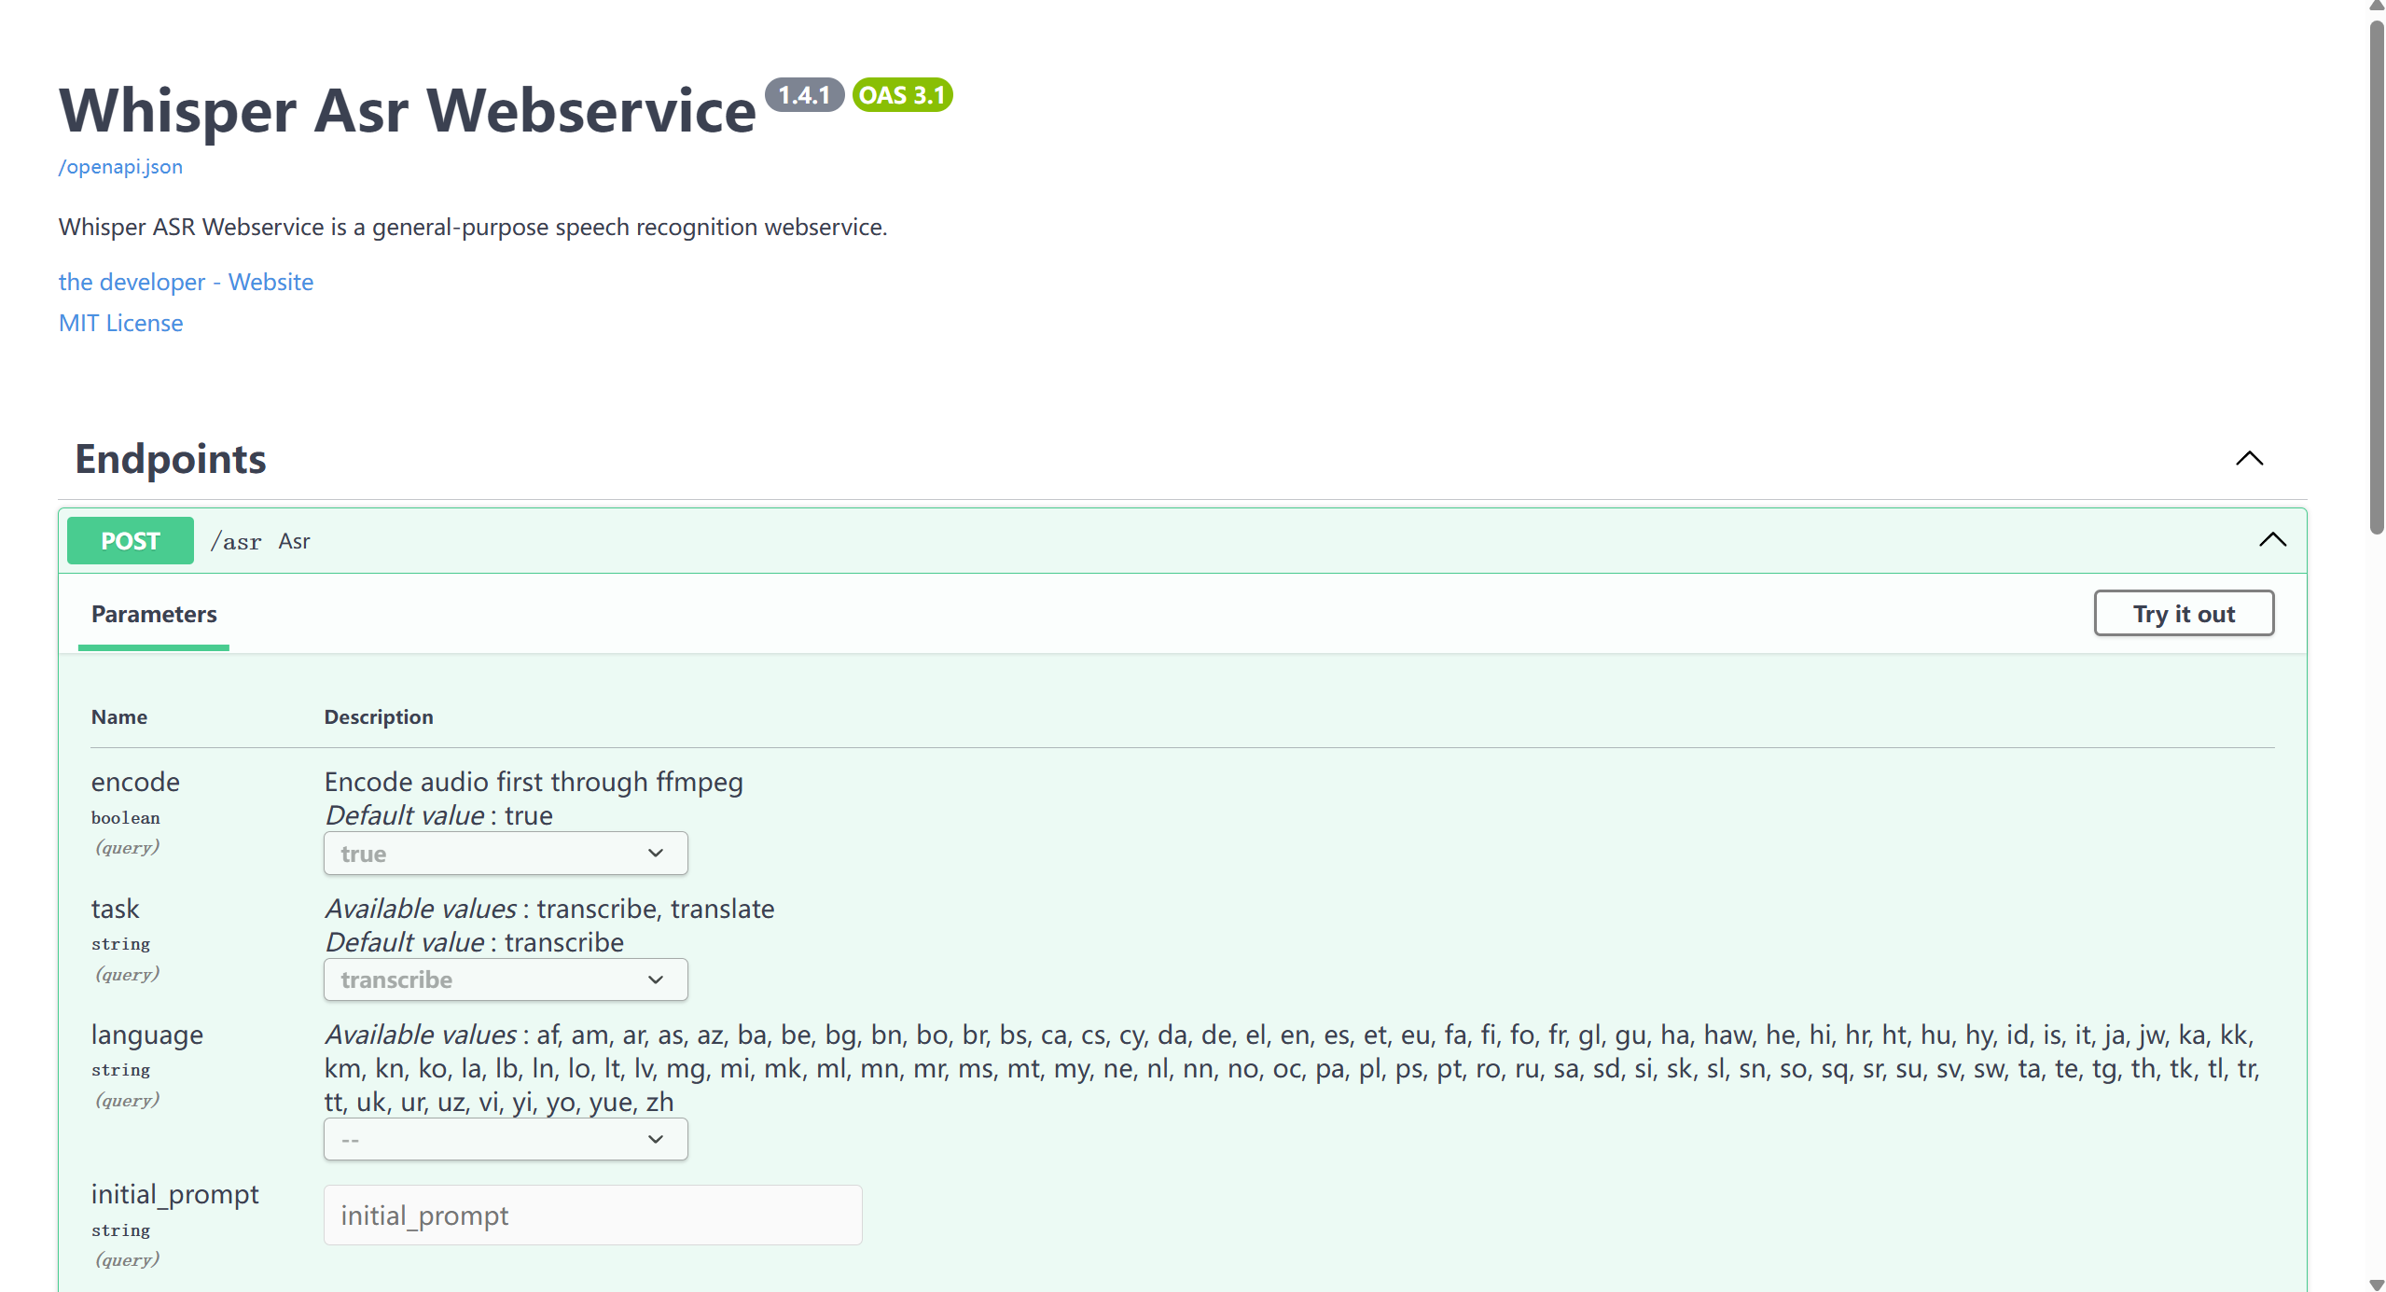
Task: Open the MIT License link
Action: click(x=120, y=323)
